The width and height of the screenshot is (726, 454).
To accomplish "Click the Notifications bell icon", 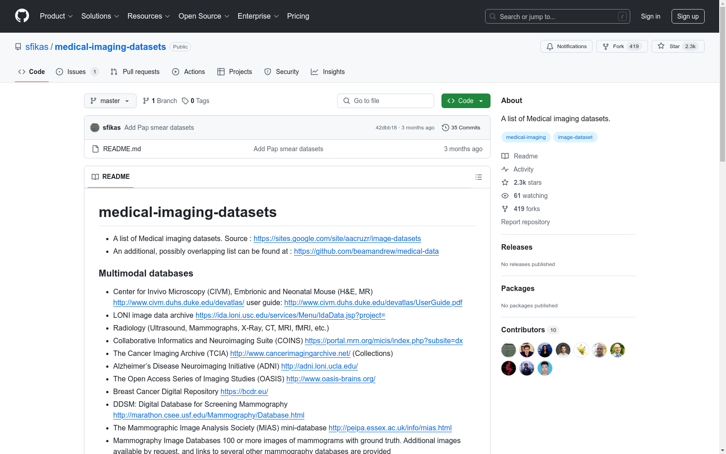I will click(x=550, y=46).
